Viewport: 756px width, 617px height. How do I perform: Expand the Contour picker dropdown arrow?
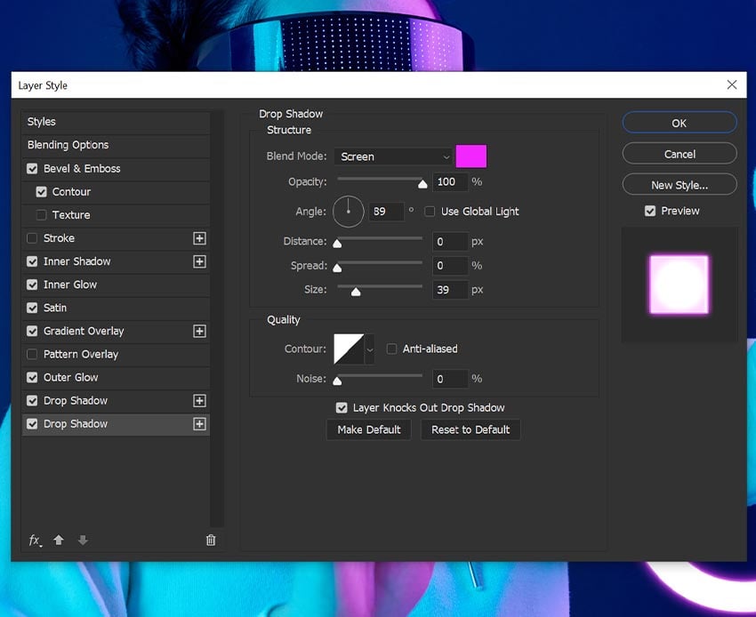370,349
